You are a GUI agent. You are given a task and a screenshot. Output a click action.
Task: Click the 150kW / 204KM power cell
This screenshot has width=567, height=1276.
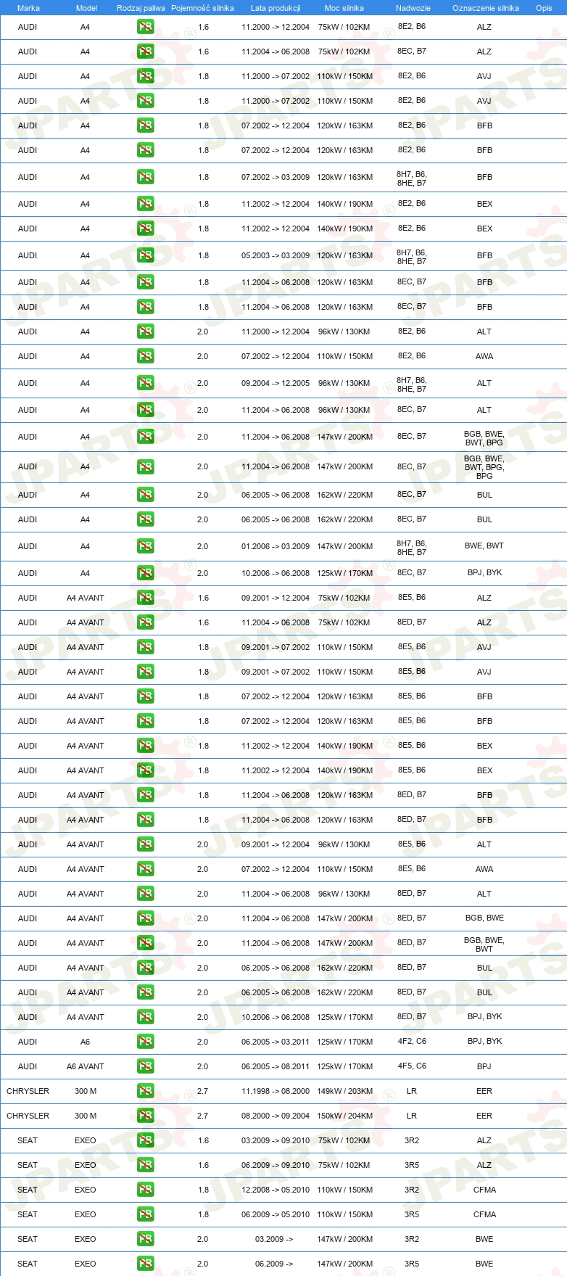344,1116
